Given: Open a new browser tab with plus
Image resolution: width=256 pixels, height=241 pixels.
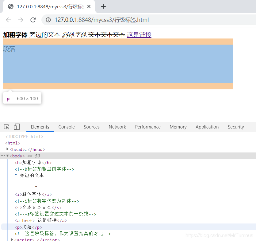Looking at the screenshot, I should click(x=103, y=6).
